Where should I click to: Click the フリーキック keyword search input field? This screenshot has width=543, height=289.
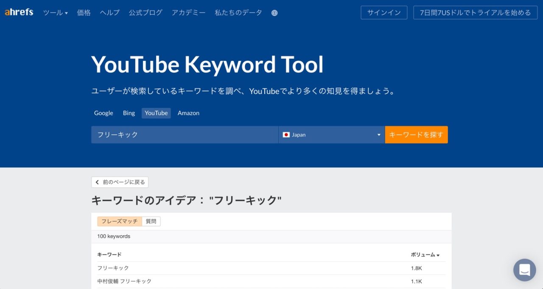(185, 135)
